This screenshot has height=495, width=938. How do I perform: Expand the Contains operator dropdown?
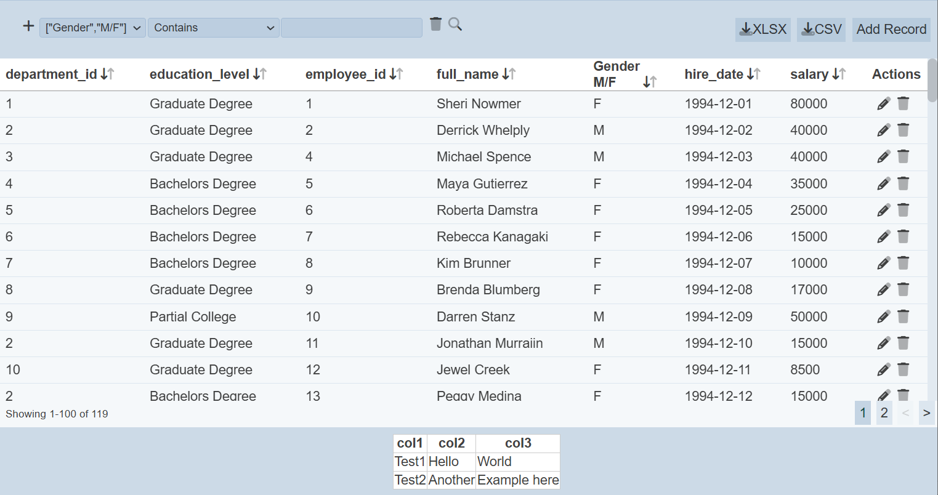[x=213, y=28]
